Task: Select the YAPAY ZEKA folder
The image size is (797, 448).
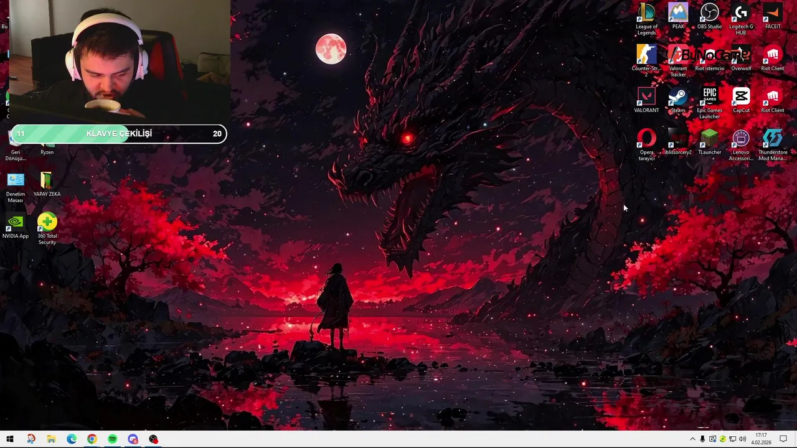Action: [x=47, y=184]
